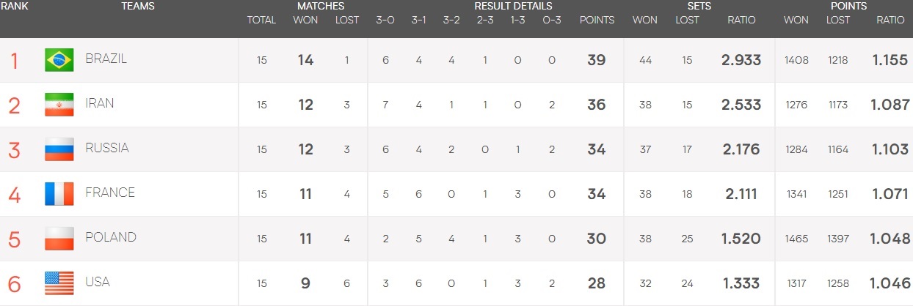Click the France flag icon
The width and height of the screenshot is (913, 306).
coord(59,193)
